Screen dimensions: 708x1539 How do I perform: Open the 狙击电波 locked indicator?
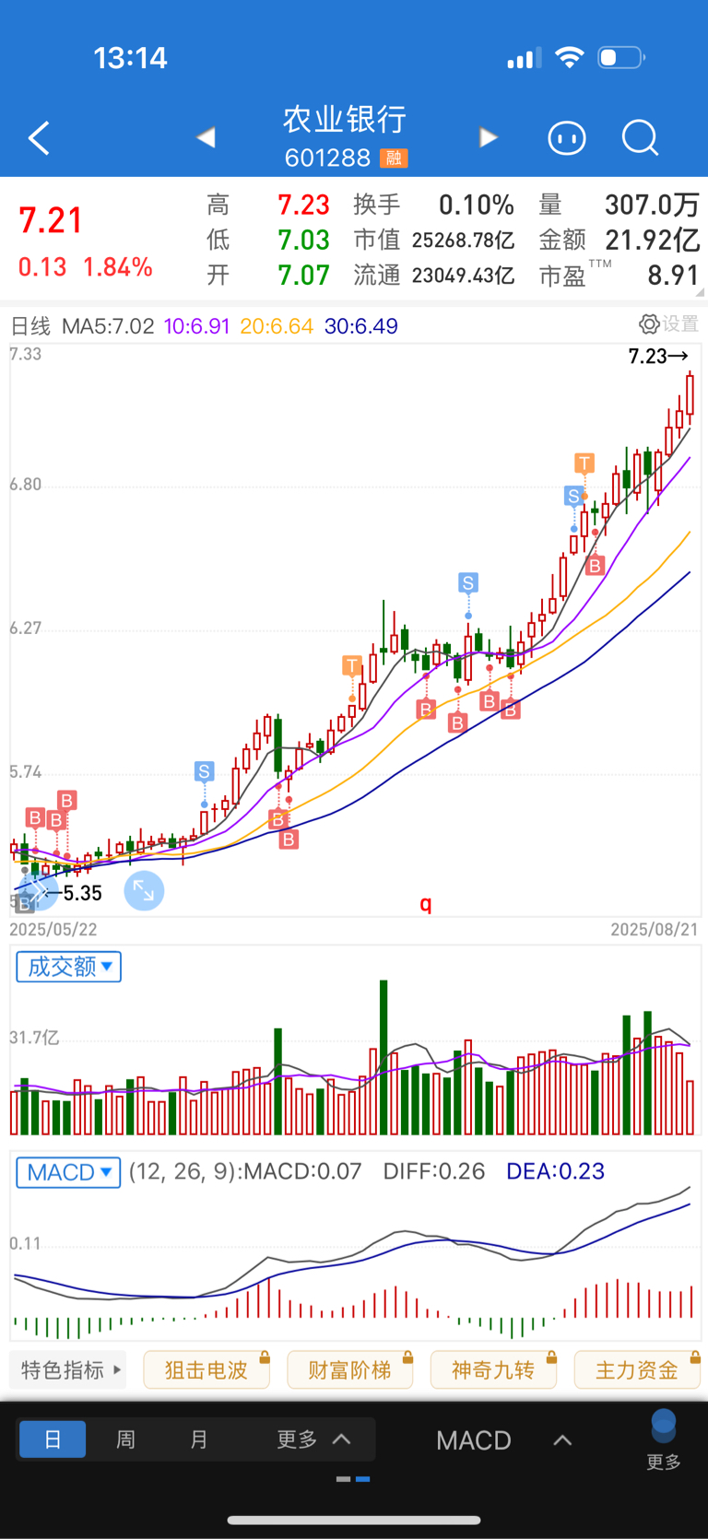coord(206,1370)
